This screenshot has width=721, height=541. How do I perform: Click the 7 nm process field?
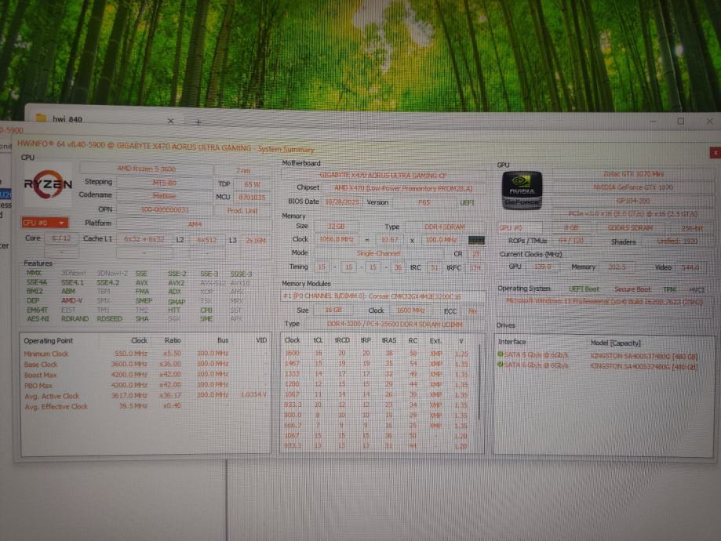click(243, 170)
